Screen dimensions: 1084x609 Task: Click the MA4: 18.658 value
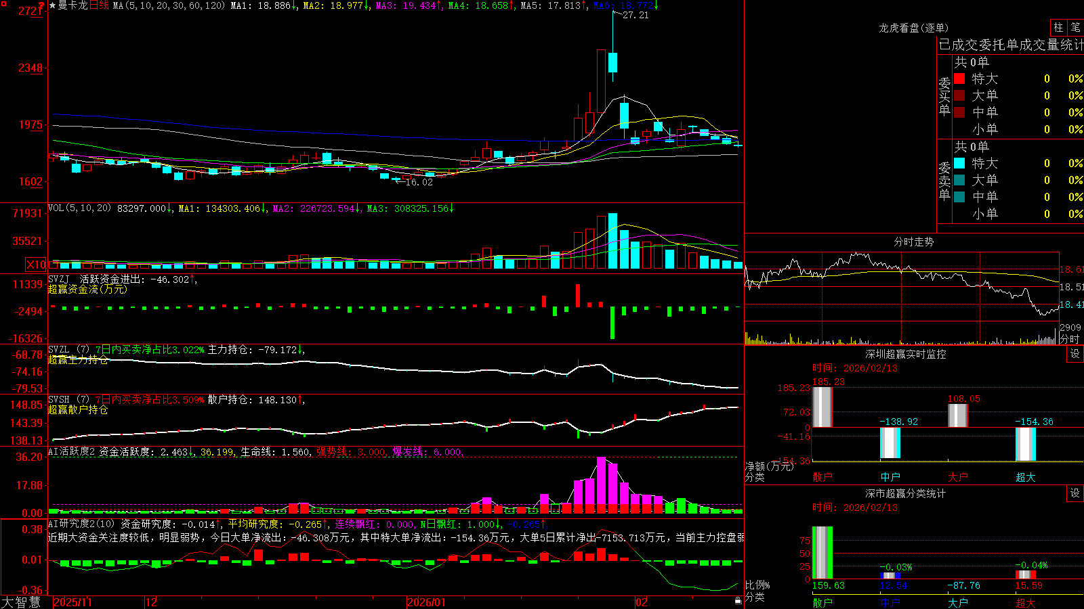tap(481, 5)
